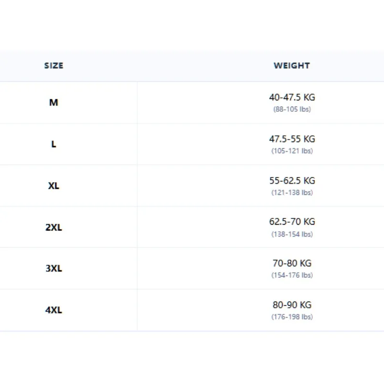Select the 4XL size cell
The height and width of the screenshot is (384, 384).
pos(54,310)
